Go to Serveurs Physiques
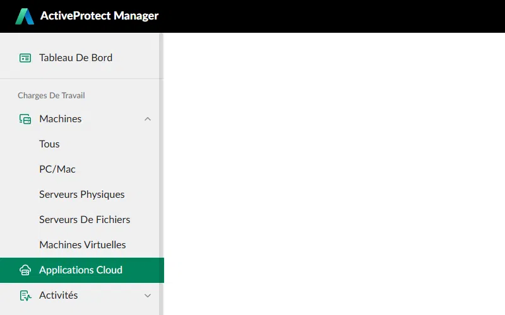This screenshot has height=315, width=505. (x=82, y=195)
